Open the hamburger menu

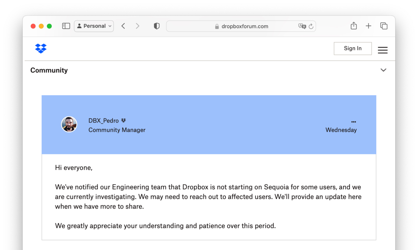(383, 50)
